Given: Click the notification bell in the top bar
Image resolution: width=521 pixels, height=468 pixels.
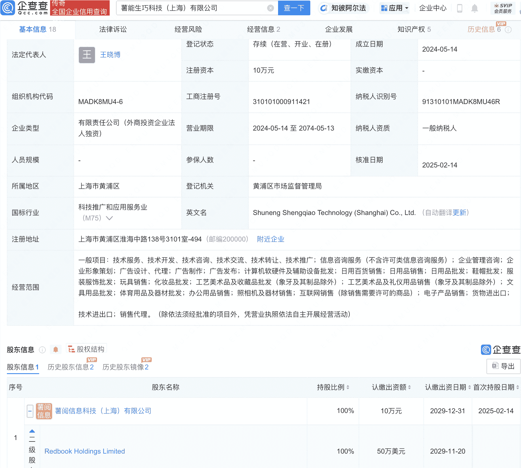Looking at the screenshot, I should pos(475,8).
